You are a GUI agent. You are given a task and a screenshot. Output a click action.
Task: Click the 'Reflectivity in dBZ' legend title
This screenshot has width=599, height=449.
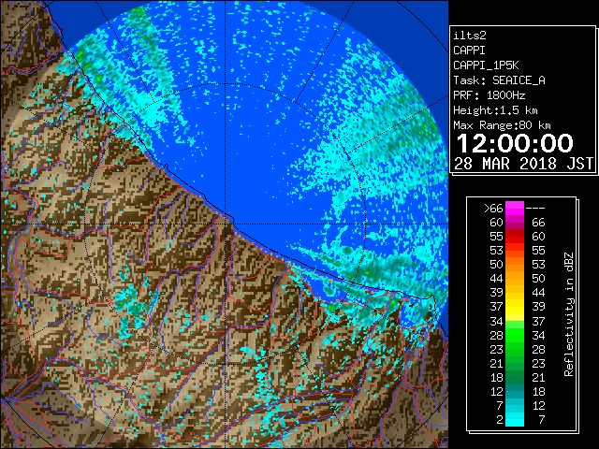(x=569, y=314)
